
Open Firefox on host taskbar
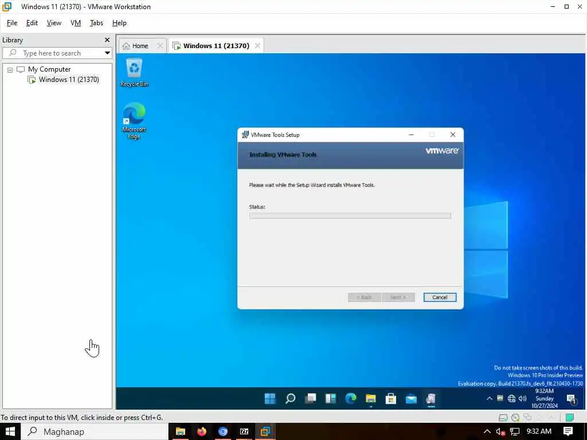tap(202, 432)
